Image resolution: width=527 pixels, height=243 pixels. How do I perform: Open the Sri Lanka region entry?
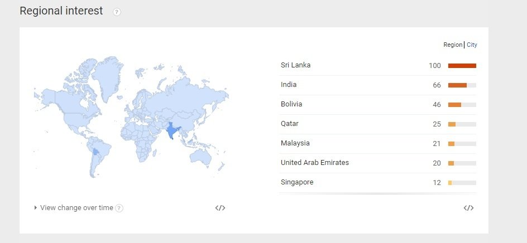pos(295,65)
